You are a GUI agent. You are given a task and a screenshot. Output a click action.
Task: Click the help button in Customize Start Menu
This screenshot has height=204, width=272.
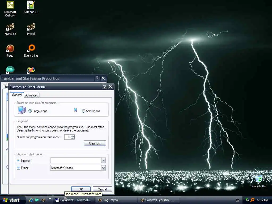[x=104, y=87]
